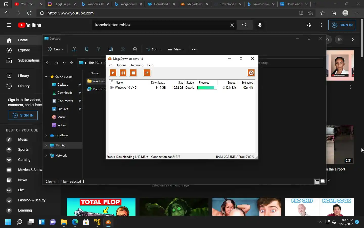Select Videos folder in Explorer sidebar
This screenshot has width=364, height=228.
click(x=62, y=125)
